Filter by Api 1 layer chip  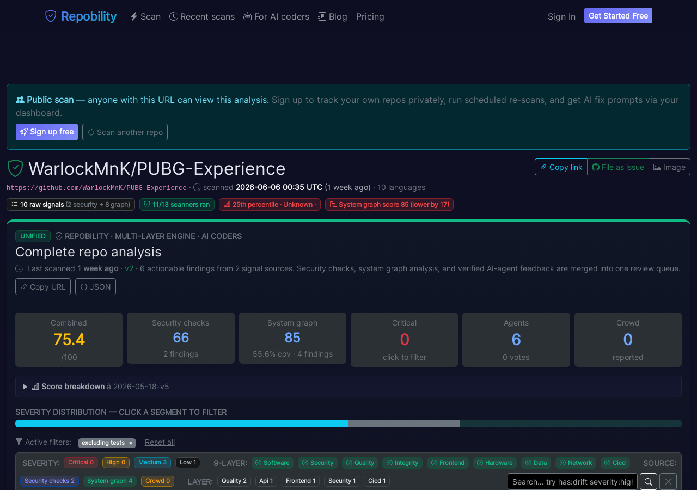pyautogui.click(x=266, y=481)
